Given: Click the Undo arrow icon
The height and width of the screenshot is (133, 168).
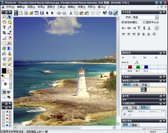Looking at the screenshot, I should [x=93, y=13].
